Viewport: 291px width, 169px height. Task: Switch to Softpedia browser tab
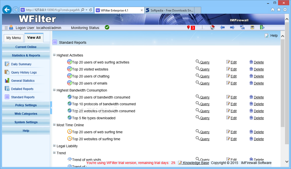pos(170,10)
